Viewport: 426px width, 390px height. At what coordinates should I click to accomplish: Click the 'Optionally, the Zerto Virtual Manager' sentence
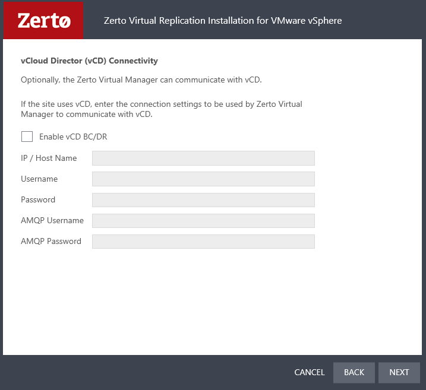(x=141, y=80)
